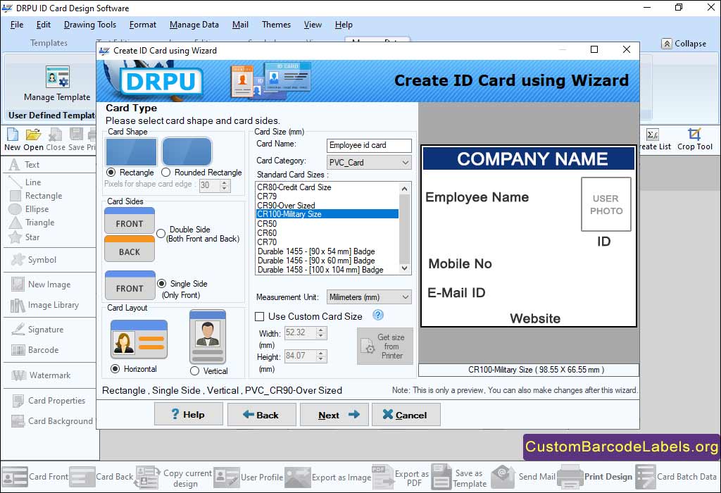Collapse the ribbon with Collapse button

click(684, 44)
